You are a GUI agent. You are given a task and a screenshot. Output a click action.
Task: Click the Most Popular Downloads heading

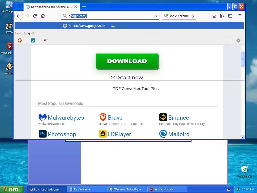(x=61, y=103)
